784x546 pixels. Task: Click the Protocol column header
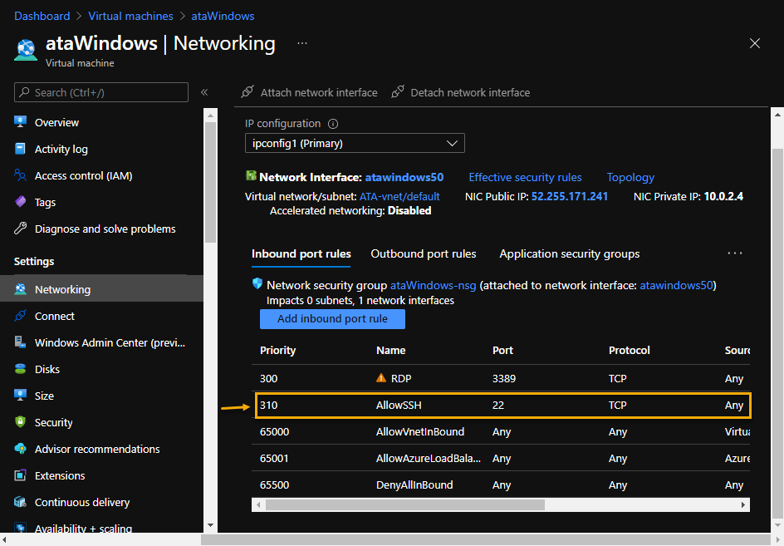pyautogui.click(x=629, y=351)
